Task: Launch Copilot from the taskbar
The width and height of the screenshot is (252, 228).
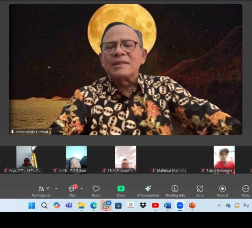Action: 57,206
